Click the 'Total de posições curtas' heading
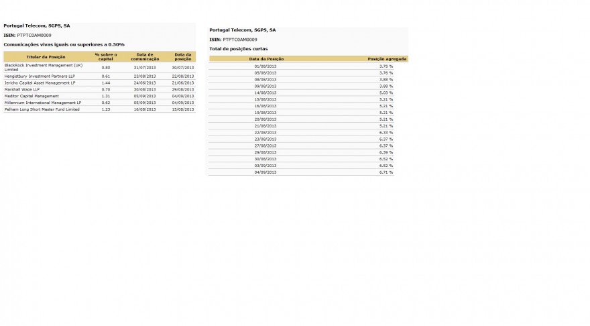The width and height of the screenshot is (590, 326). coord(239,49)
